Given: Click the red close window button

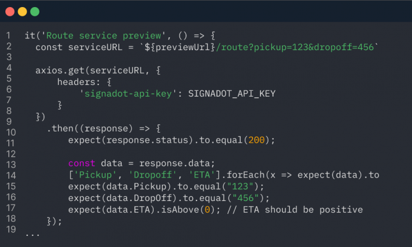Looking at the screenshot, I should click(10, 12).
